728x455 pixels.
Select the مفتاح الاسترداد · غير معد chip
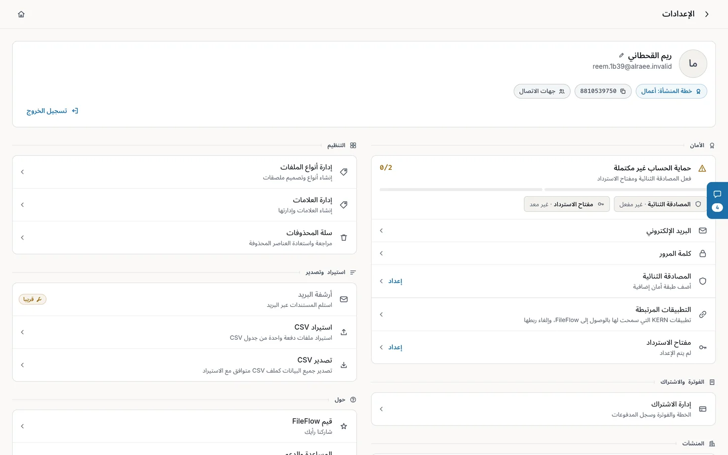567,204
